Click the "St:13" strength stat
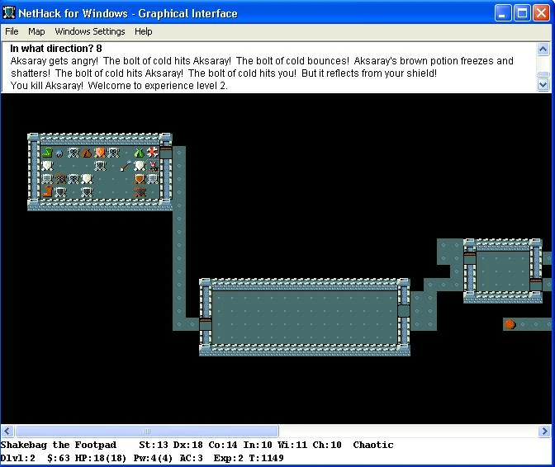 click(154, 445)
